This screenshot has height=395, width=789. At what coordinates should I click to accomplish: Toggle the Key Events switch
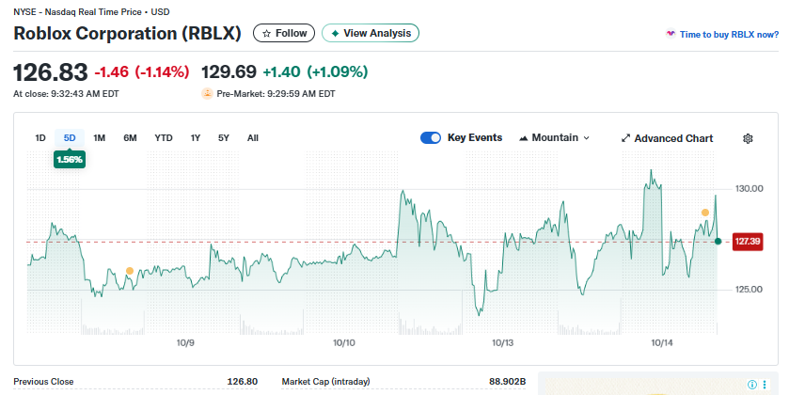[431, 138]
